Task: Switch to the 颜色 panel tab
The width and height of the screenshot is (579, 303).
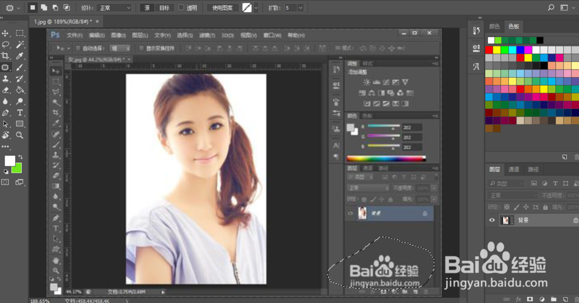Action: click(494, 26)
